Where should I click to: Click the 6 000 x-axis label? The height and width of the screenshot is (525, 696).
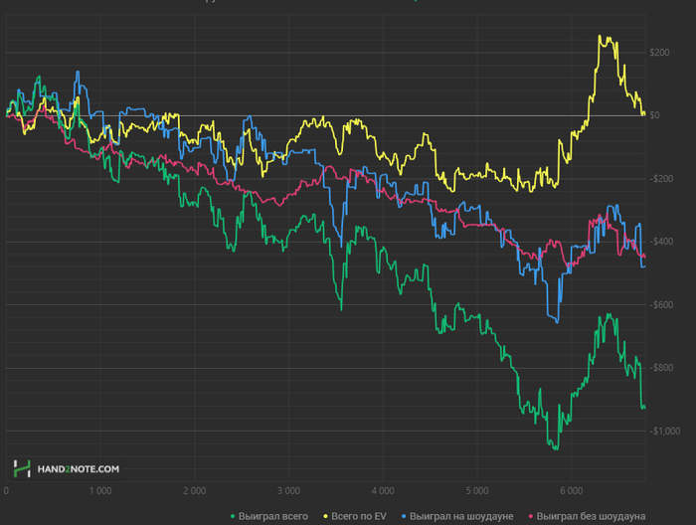571,491
